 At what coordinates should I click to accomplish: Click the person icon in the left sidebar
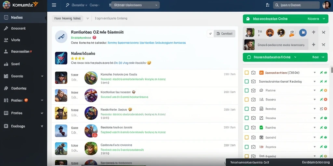(x=6, y=52)
